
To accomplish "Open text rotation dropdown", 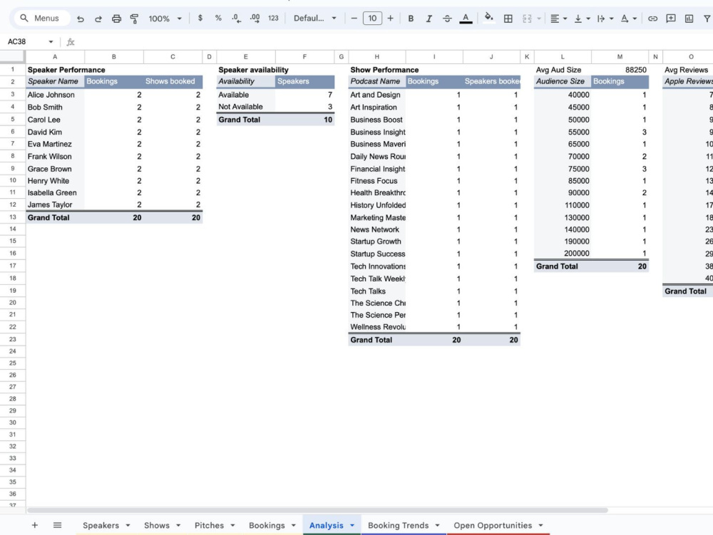I will click(628, 19).
